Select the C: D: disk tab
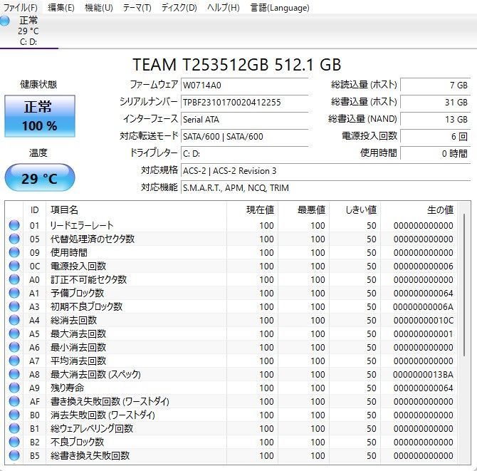477x471 pixels. 29,31
